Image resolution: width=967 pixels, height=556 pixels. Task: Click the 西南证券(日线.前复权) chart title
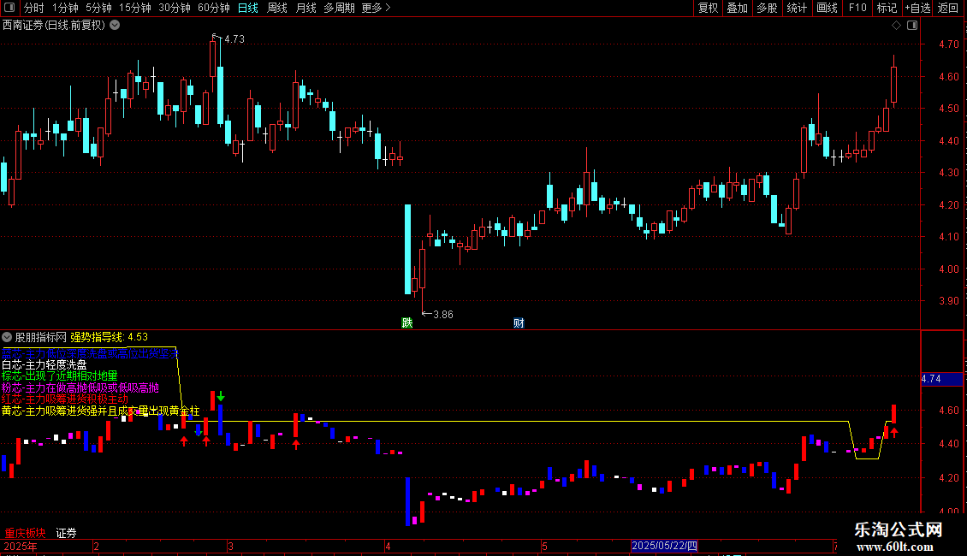pyautogui.click(x=54, y=26)
